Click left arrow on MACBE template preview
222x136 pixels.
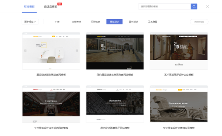point(25,51)
